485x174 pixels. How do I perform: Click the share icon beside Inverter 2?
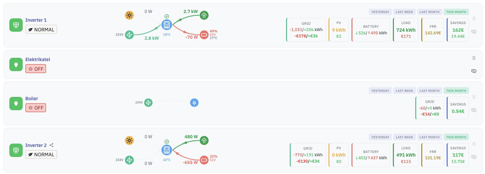point(52,145)
